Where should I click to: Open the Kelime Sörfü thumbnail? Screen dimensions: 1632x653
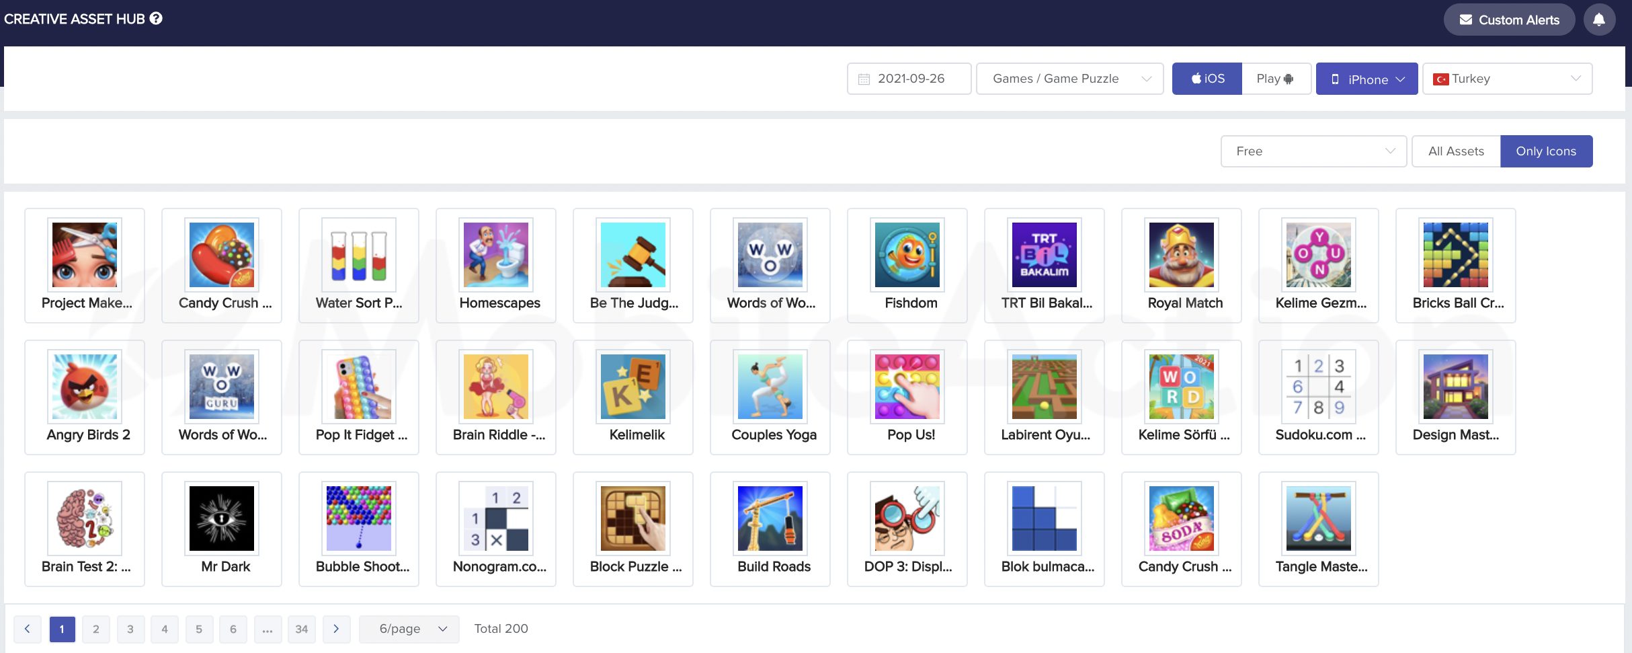click(1182, 387)
